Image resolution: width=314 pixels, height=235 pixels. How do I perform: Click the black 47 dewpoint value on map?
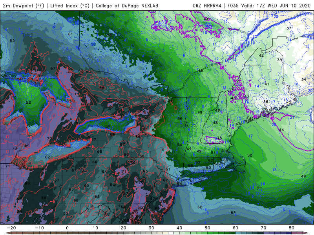(238, 124)
